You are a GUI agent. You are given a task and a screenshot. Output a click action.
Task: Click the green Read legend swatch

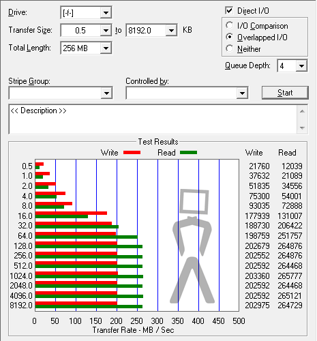coord(188,152)
